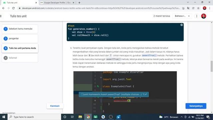
Task: Open the translate page icon in address bar
Action: coord(188,8)
